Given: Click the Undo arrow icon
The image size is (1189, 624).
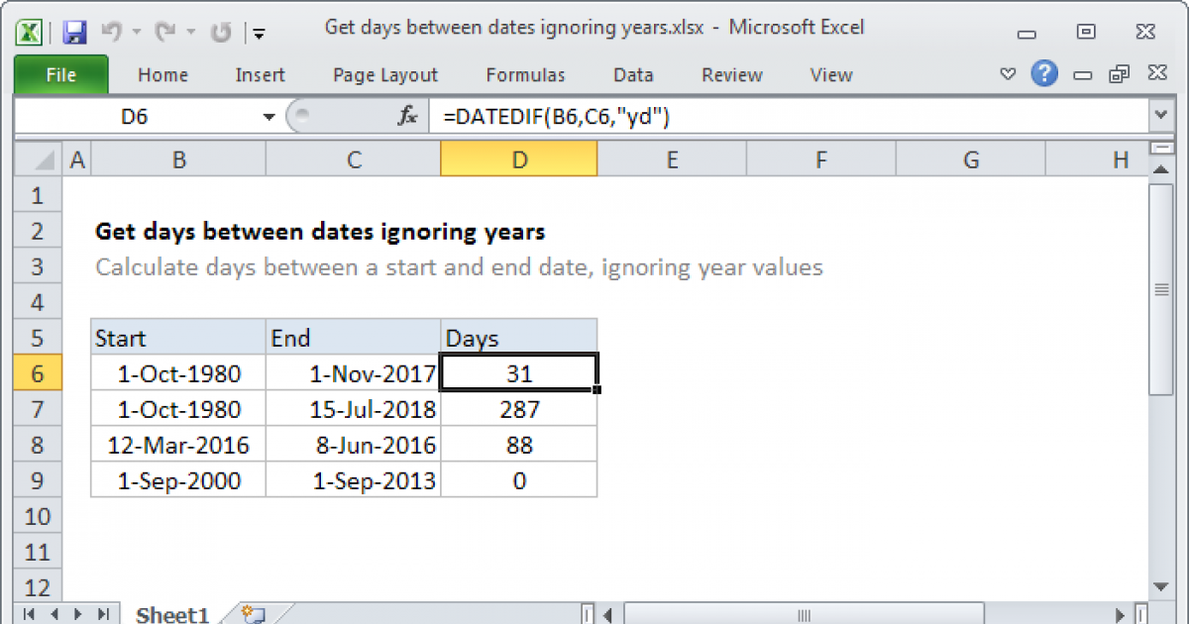Looking at the screenshot, I should [111, 32].
